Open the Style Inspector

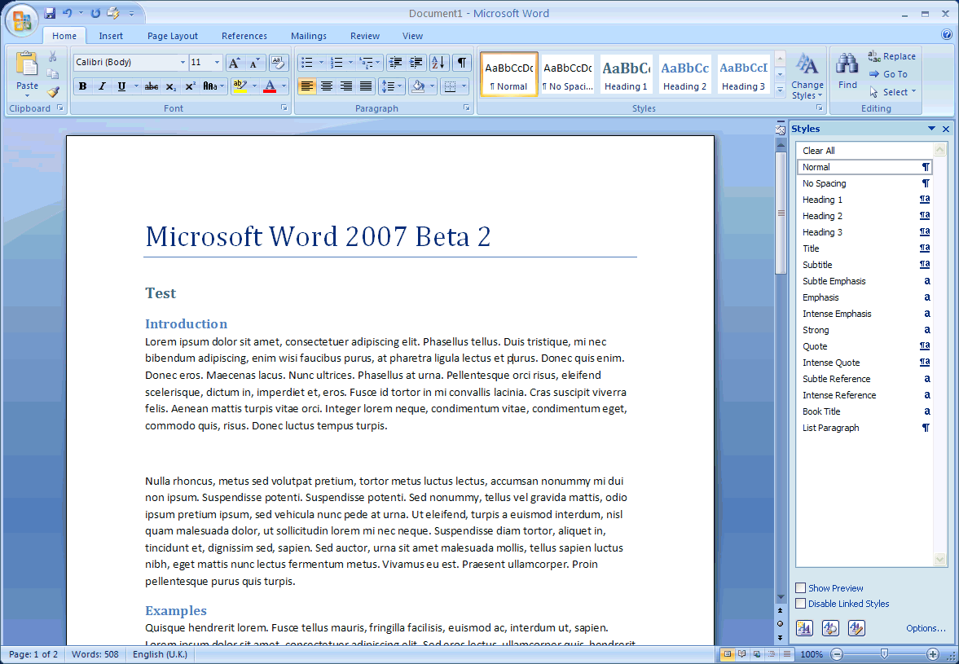830,628
